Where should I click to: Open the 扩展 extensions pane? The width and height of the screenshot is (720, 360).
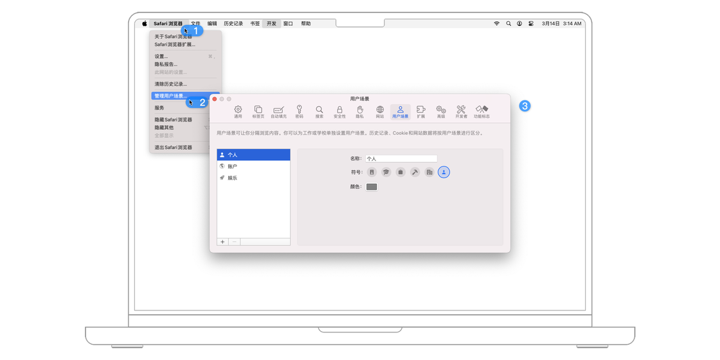pos(420,112)
